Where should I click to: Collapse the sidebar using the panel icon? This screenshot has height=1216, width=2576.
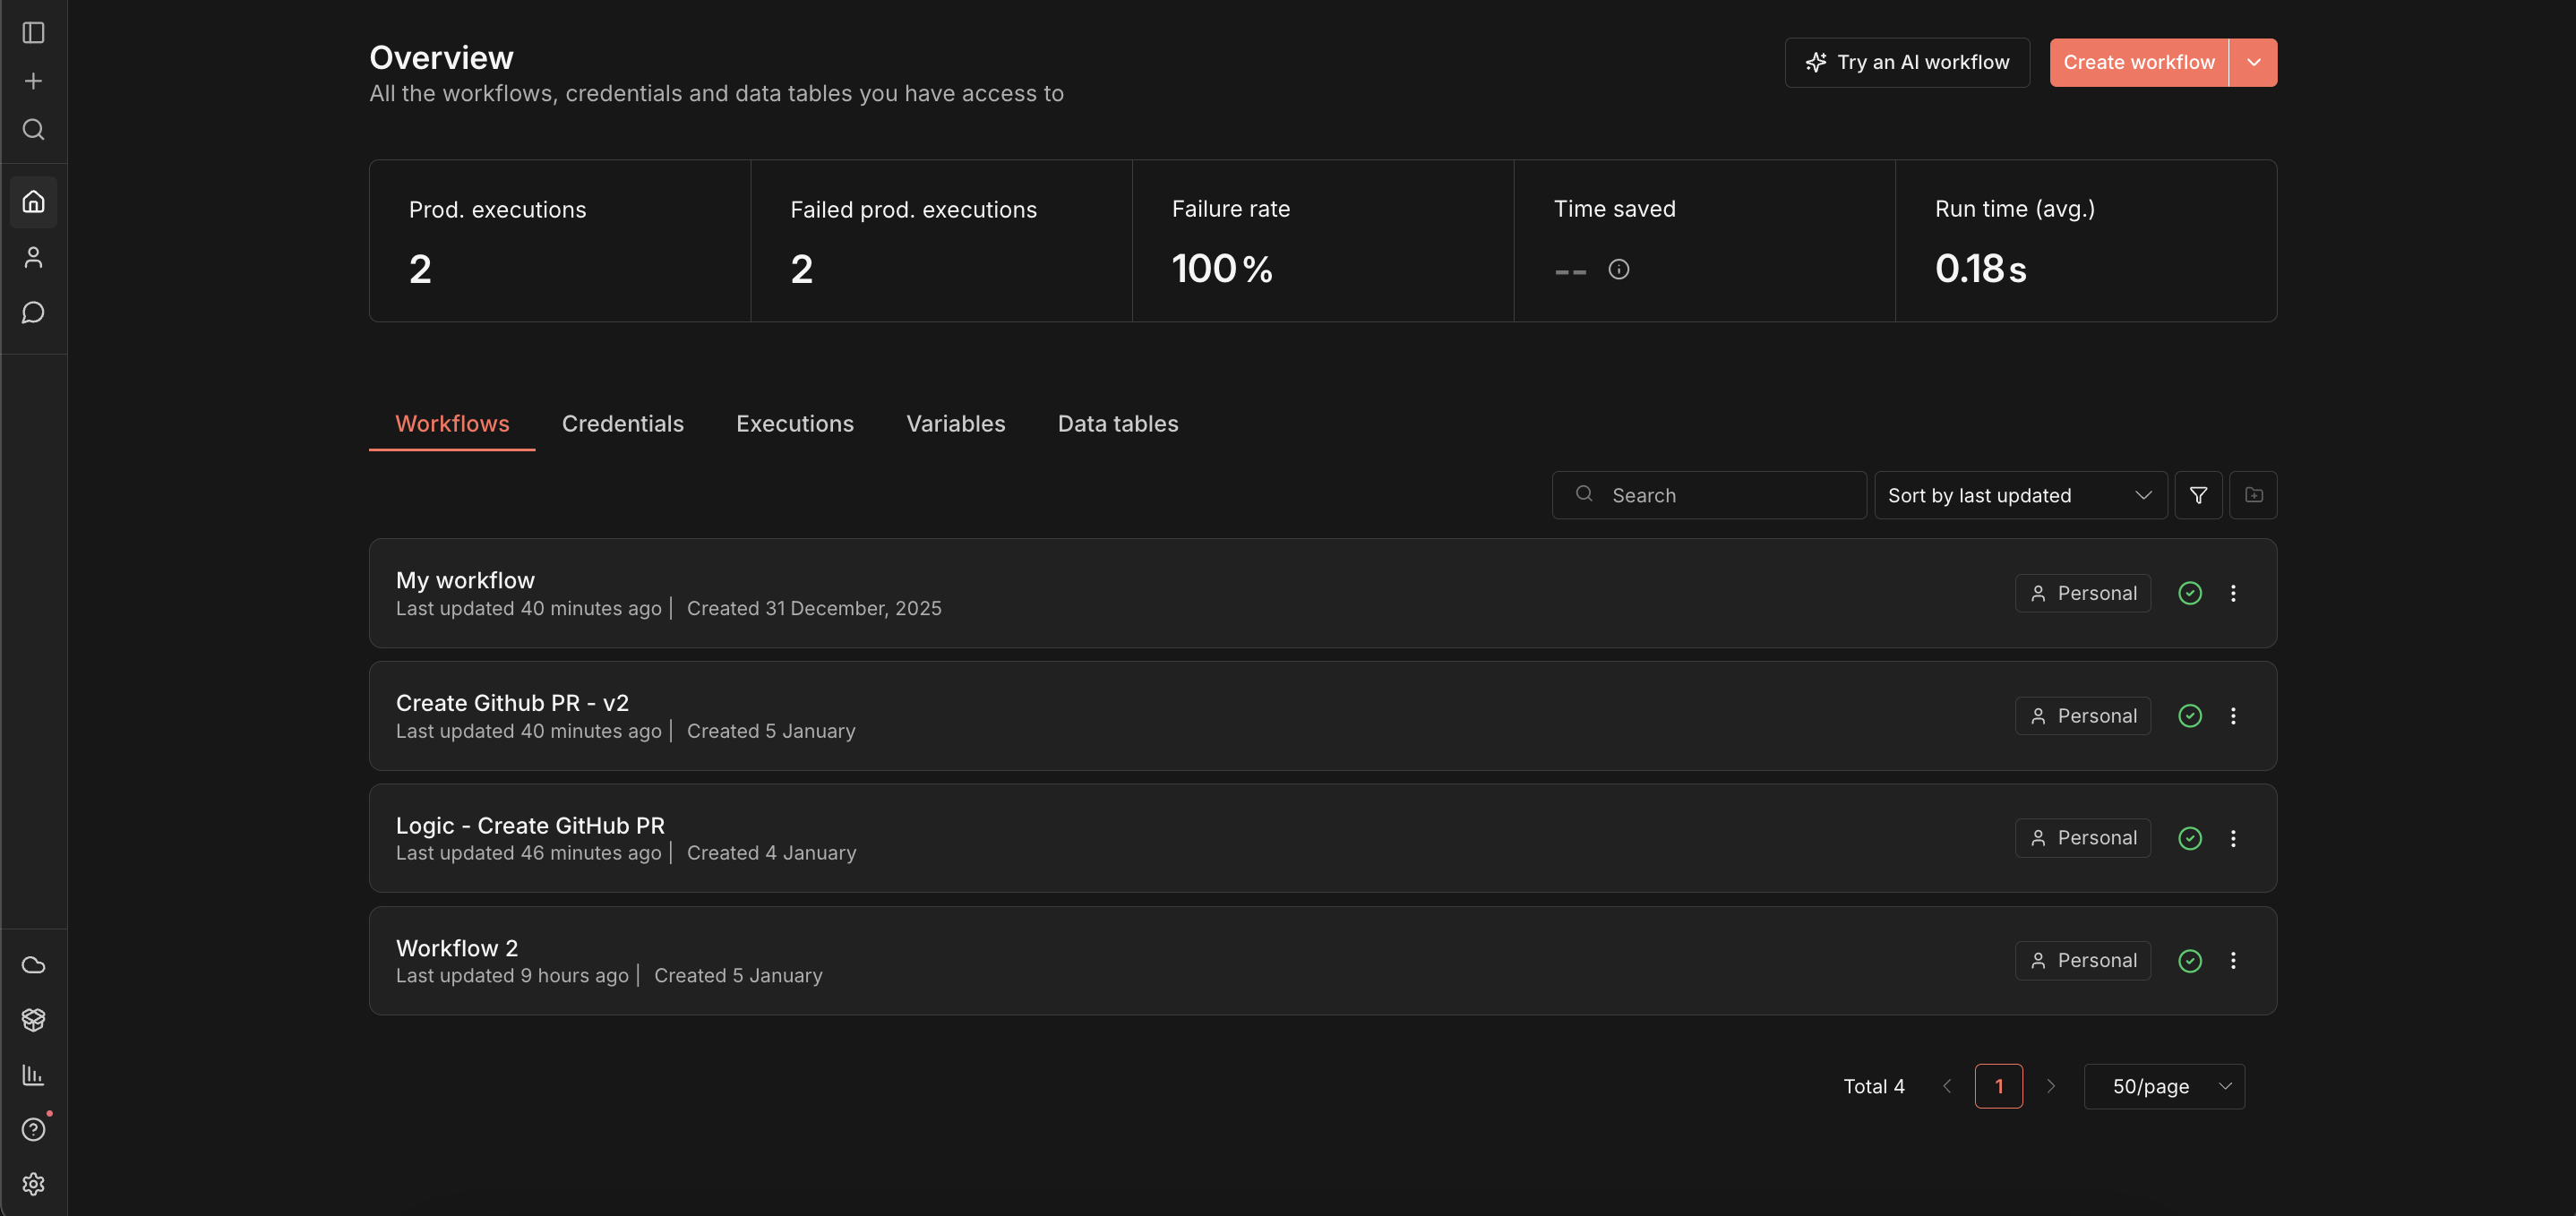pos(33,33)
